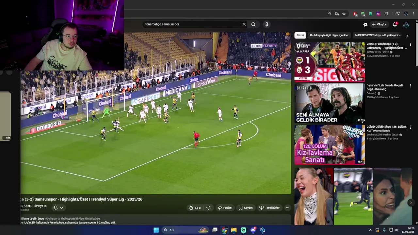
Task: Open the Chrome profile avatar in the toolbar
Action: (x=406, y=14)
